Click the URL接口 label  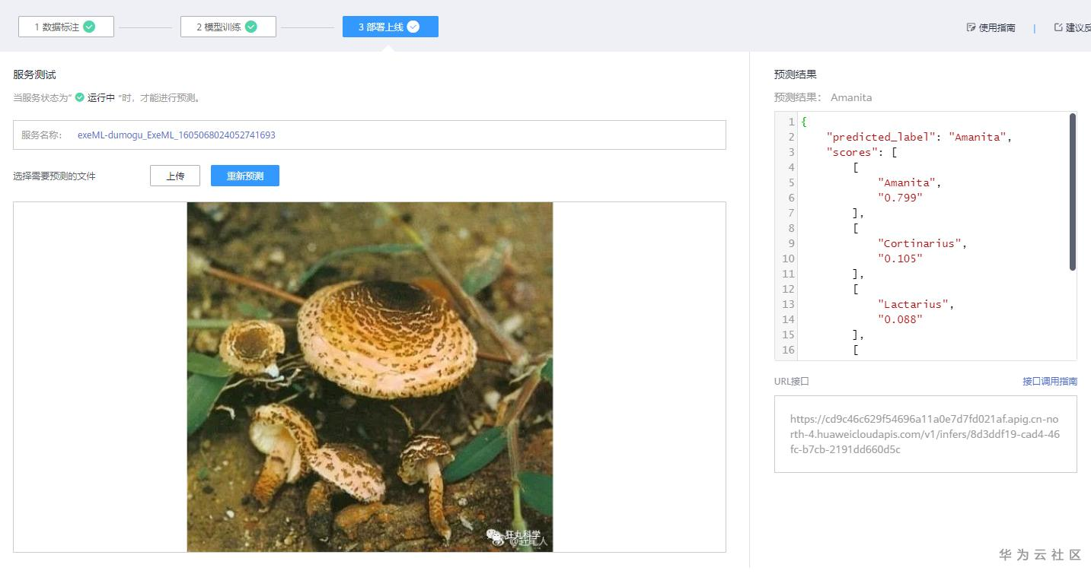[792, 381]
